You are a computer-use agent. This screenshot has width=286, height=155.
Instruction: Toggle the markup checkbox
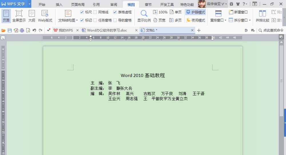click(x=82, y=20)
